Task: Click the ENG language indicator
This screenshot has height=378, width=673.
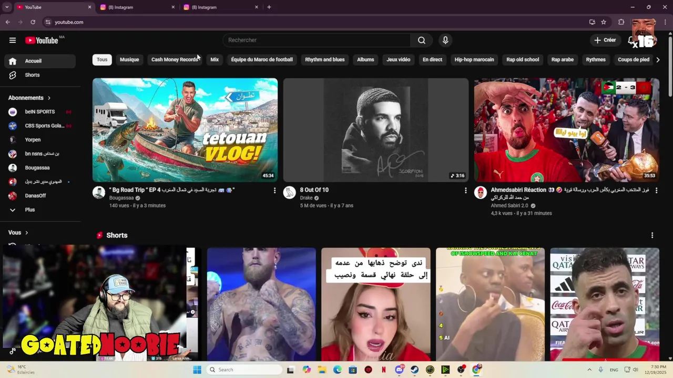Action: (x=614, y=370)
